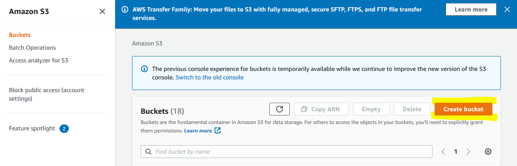517x166 pixels.
Task: Dismiss the AWS Transfer Family banner
Action: point(507,9)
